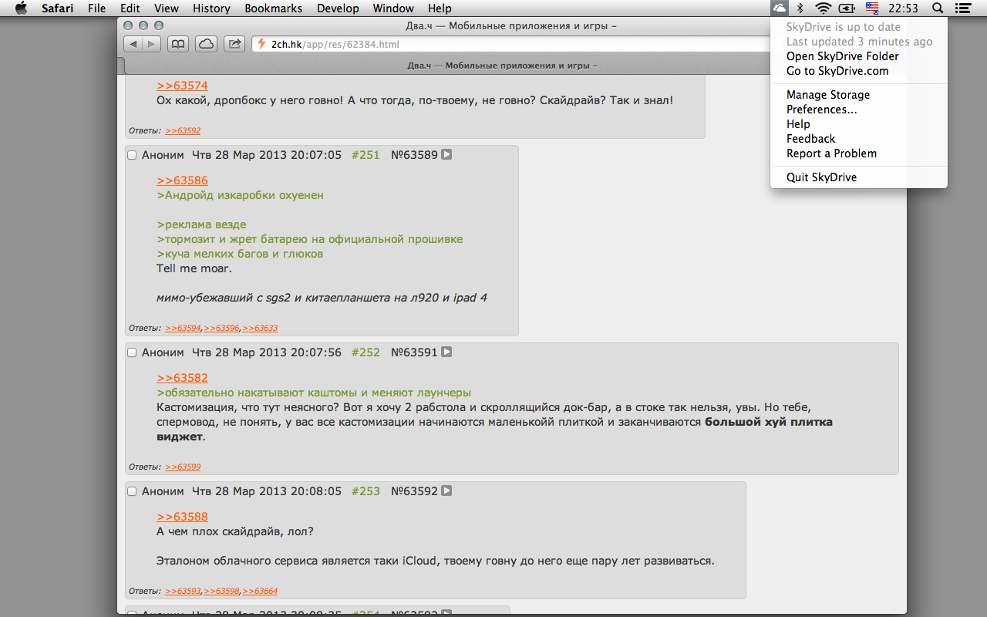The width and height of the screenshot is (987, 617).
Task: Open the File menu
Action: (97, 8)
